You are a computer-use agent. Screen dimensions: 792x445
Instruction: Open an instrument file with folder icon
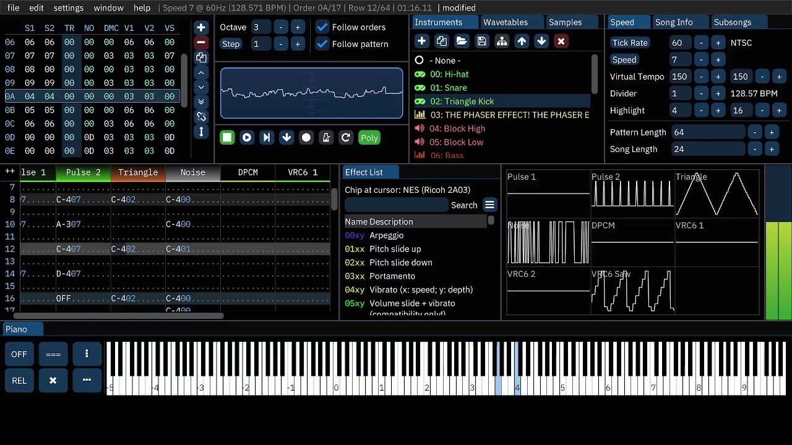(462, 41)
